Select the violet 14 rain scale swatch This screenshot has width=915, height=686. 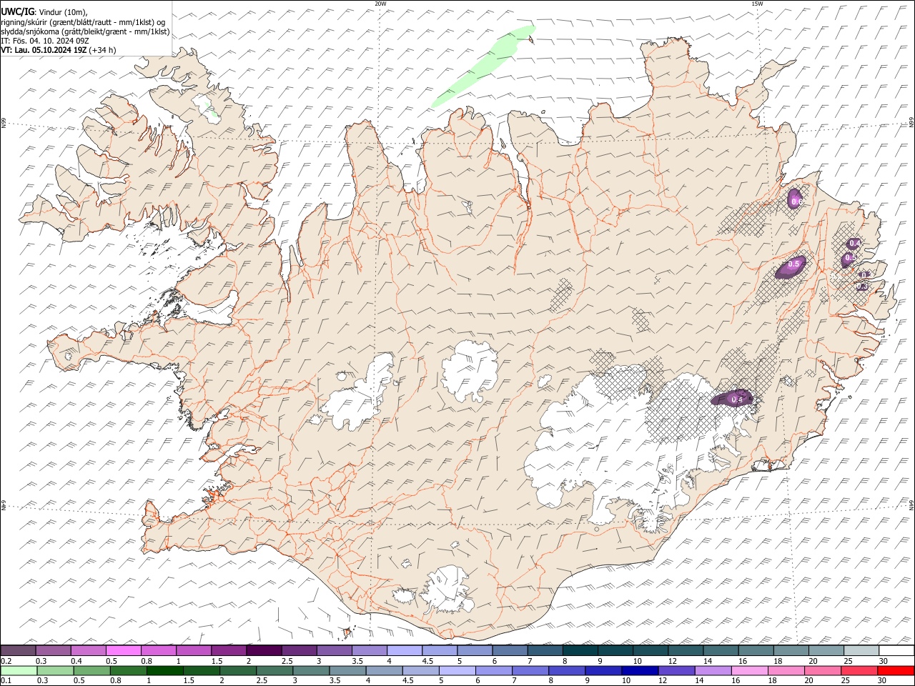point(713,670)
